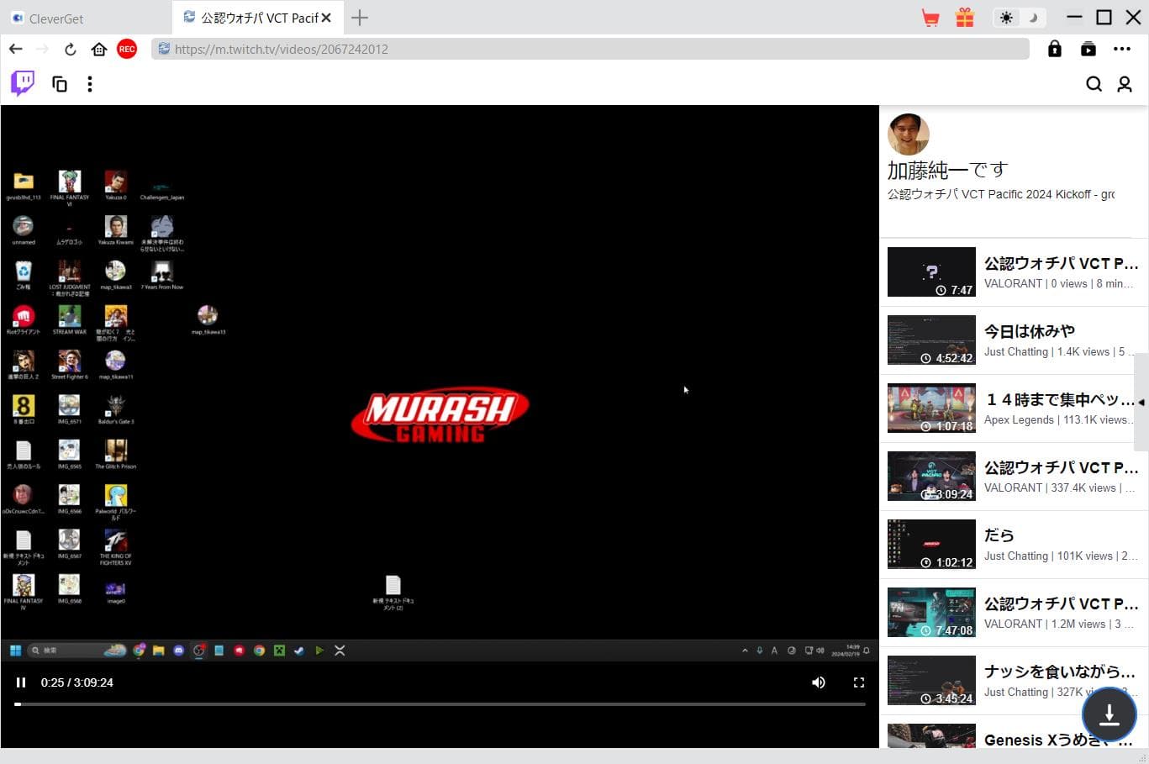
Task: Open the Twitch user account icon
Action: point(1125,84)
